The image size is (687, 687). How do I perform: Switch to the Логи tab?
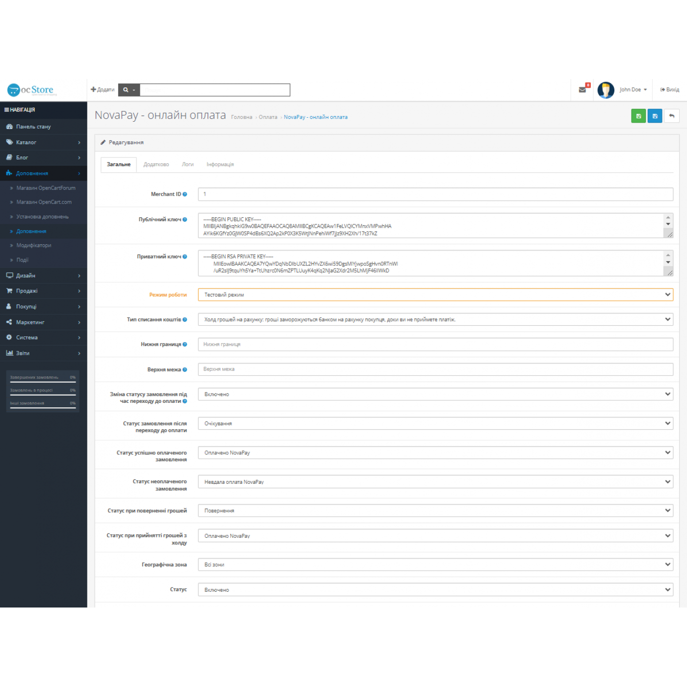coord(187,164)
